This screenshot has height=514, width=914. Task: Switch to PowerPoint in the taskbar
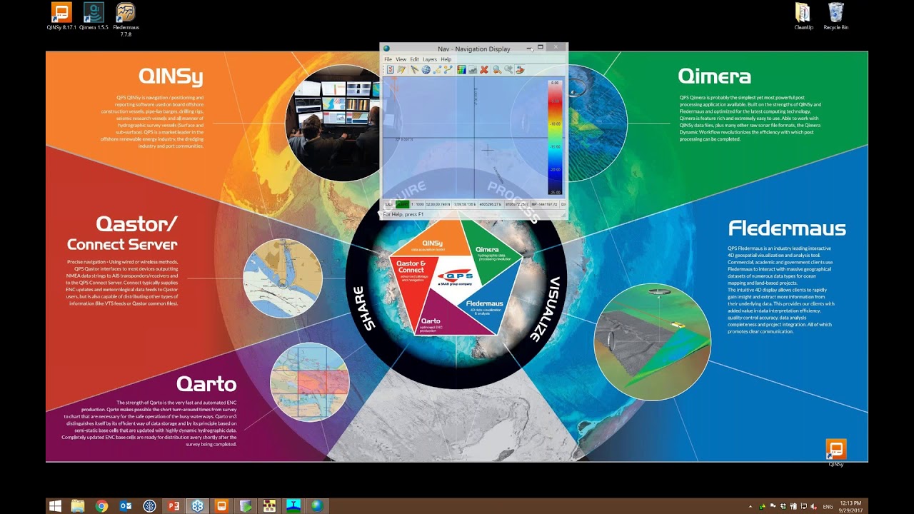point(174,506)
